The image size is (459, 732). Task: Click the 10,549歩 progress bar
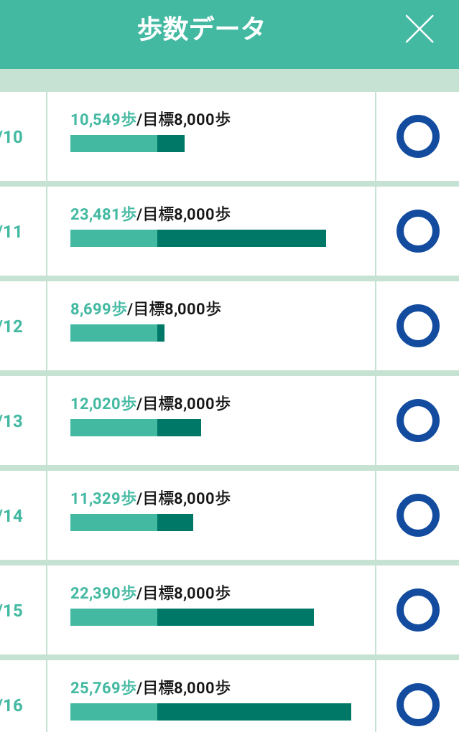point(128,144)
